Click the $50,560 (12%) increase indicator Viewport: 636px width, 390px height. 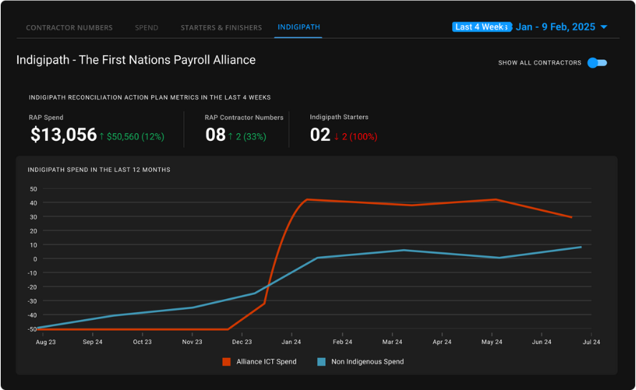[132, 137]
